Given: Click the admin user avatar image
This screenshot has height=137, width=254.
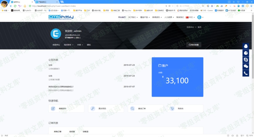Looking at the screenshot, I should click(55, 33).
